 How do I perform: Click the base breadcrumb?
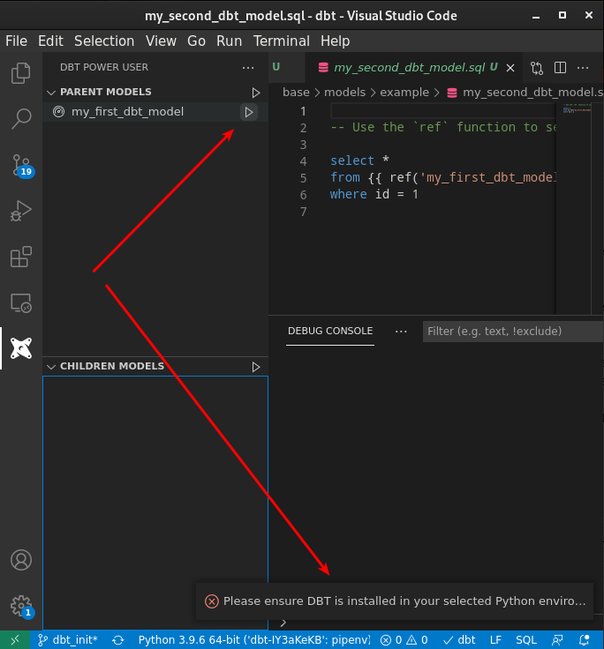[x=296, y=93]
